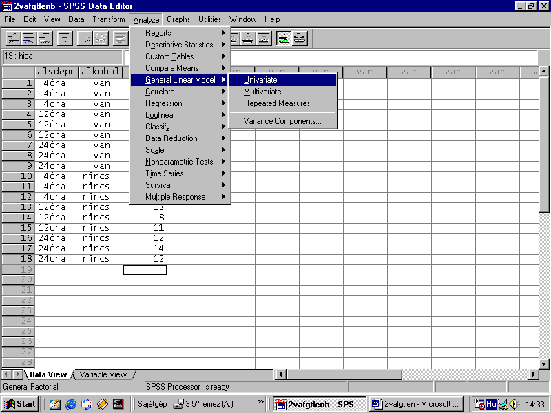Image resolution: width=551 pixels, height=413 pixels.
Task: Click the Save File toolbar icon
Action: [x=29, y=39]
